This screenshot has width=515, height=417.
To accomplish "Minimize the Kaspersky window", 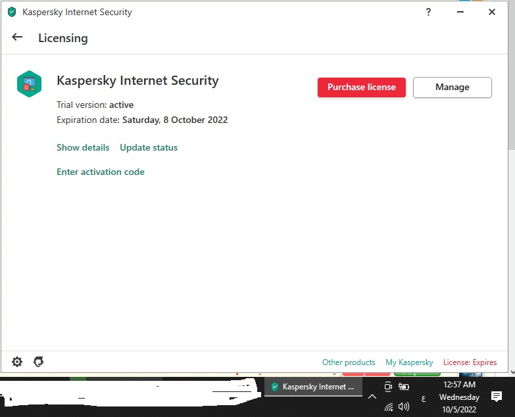I will [460, 12].
